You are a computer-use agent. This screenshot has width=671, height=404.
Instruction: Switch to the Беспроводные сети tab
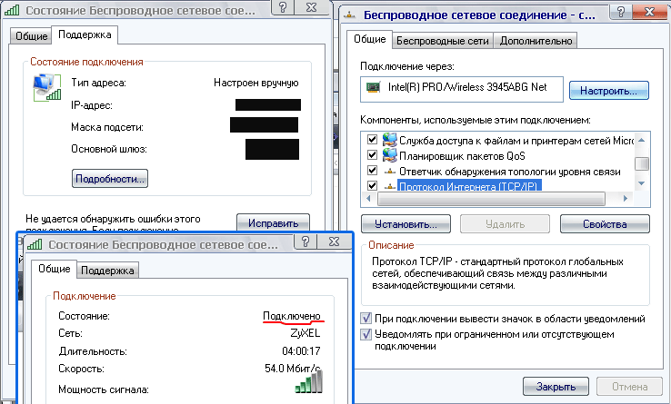click(x=442, y=41)
